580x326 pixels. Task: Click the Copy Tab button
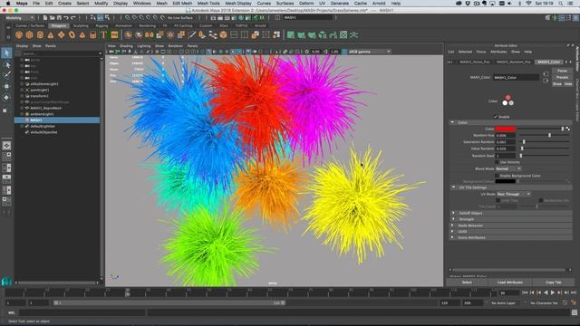(x=553, y=282)
